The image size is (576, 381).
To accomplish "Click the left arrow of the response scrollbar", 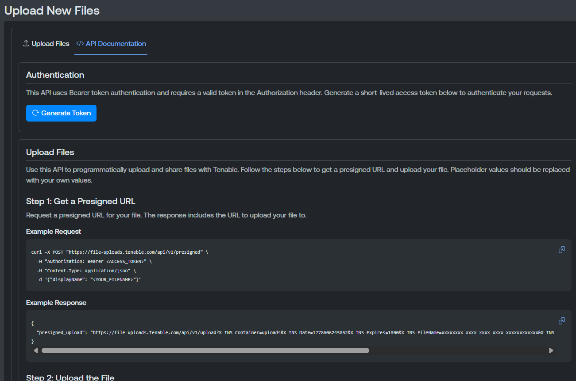I will pos(36,351).
